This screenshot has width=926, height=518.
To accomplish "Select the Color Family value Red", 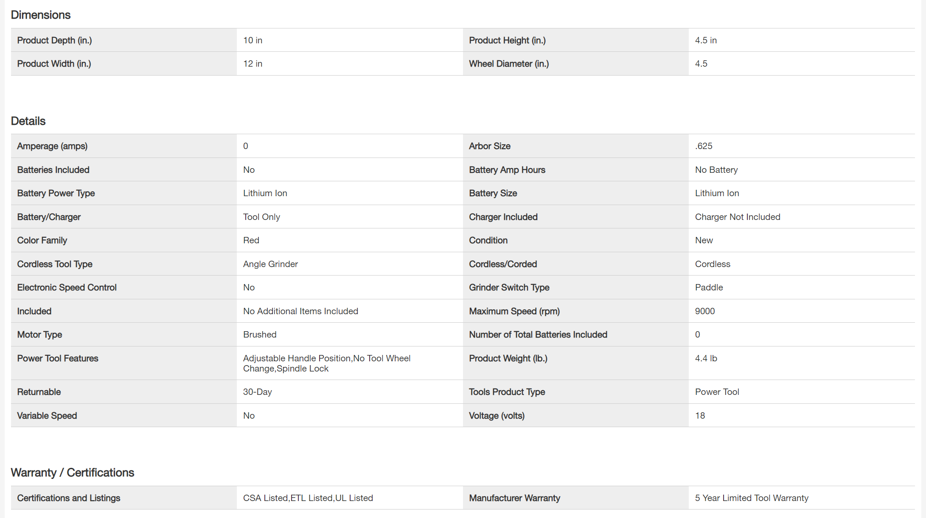I will (x=251, y=240).
